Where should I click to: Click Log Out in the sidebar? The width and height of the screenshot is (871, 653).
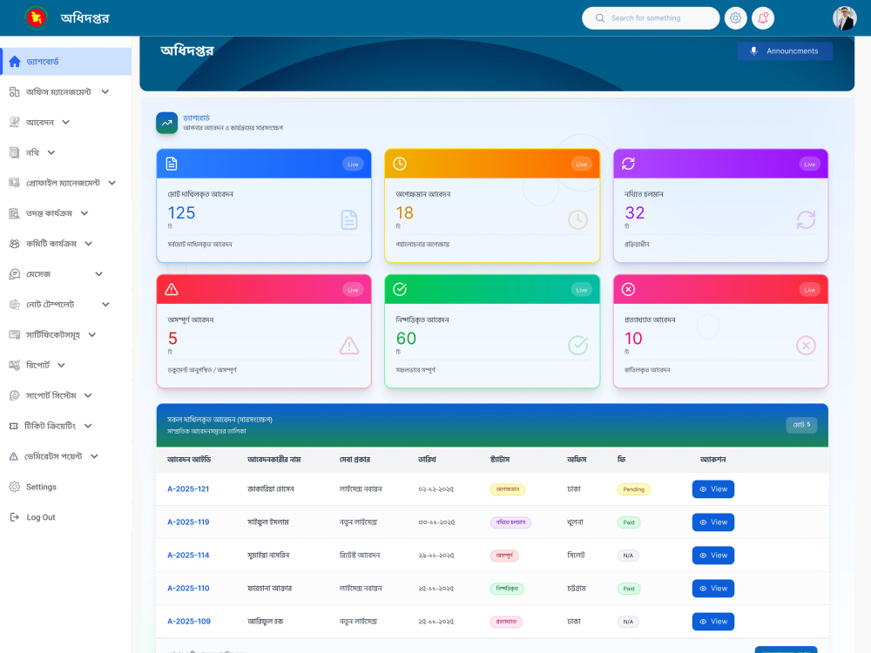pos(41,517)
